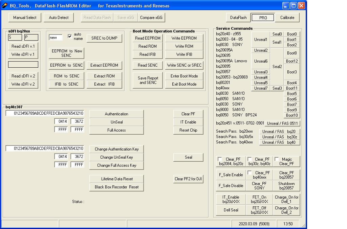347x229 pixels.
Task: Click F_Safe Disable button
Action: pos(231,186)
